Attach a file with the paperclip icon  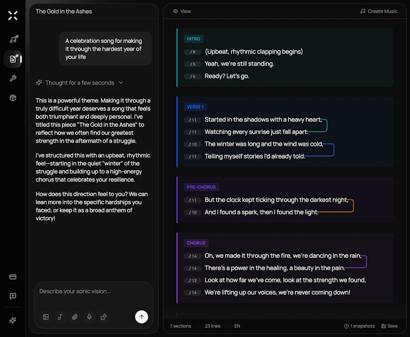tap(75, 317)
